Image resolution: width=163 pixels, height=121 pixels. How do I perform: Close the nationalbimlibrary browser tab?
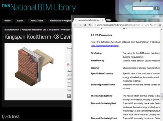(x=103, y=20)
